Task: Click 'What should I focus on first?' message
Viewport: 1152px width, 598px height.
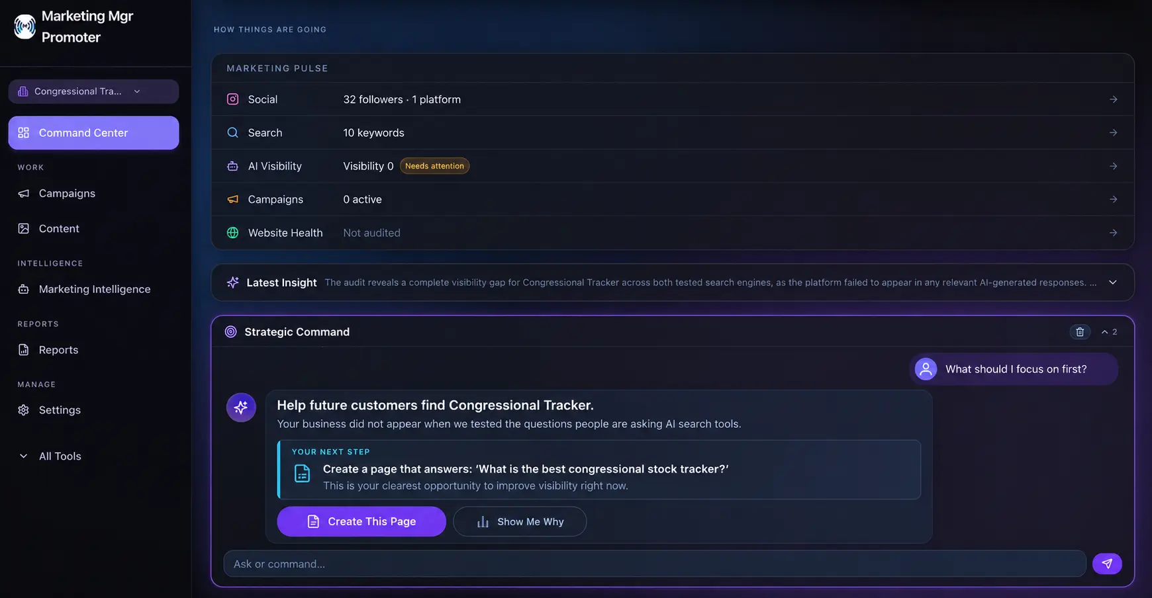Action: [x=1016, y=369]
